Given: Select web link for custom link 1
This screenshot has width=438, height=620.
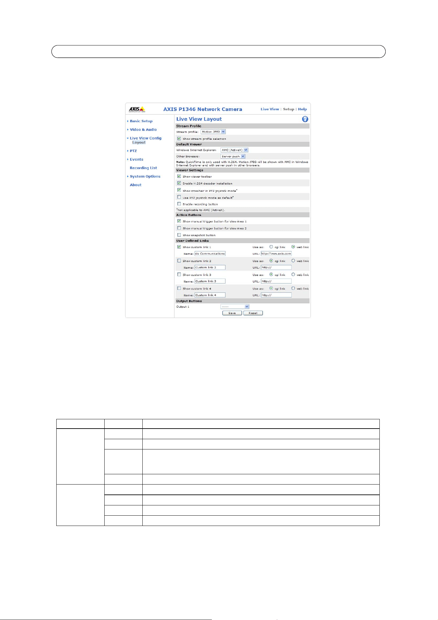Looking at the screenshot, I should tap(293, 247).
